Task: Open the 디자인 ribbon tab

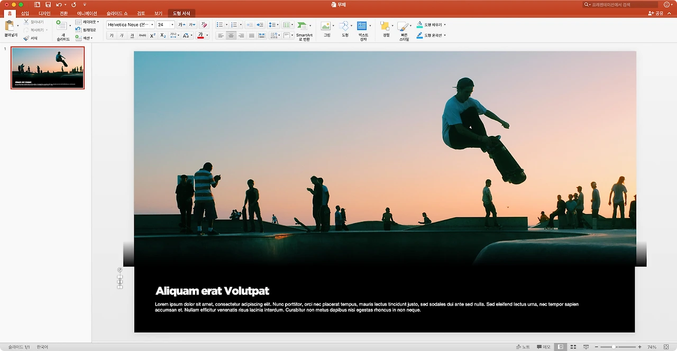Action: [x=44, y=13]
